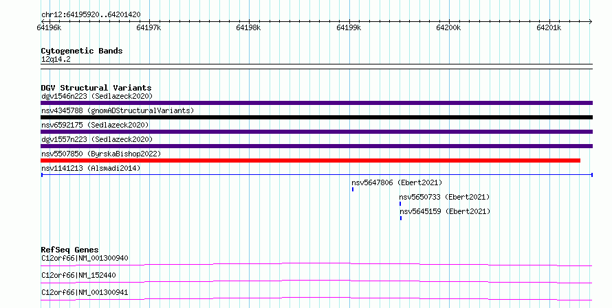Click the purple bar of dgv1557n223
The image size is (612, 308).
(x=316, y=146)
